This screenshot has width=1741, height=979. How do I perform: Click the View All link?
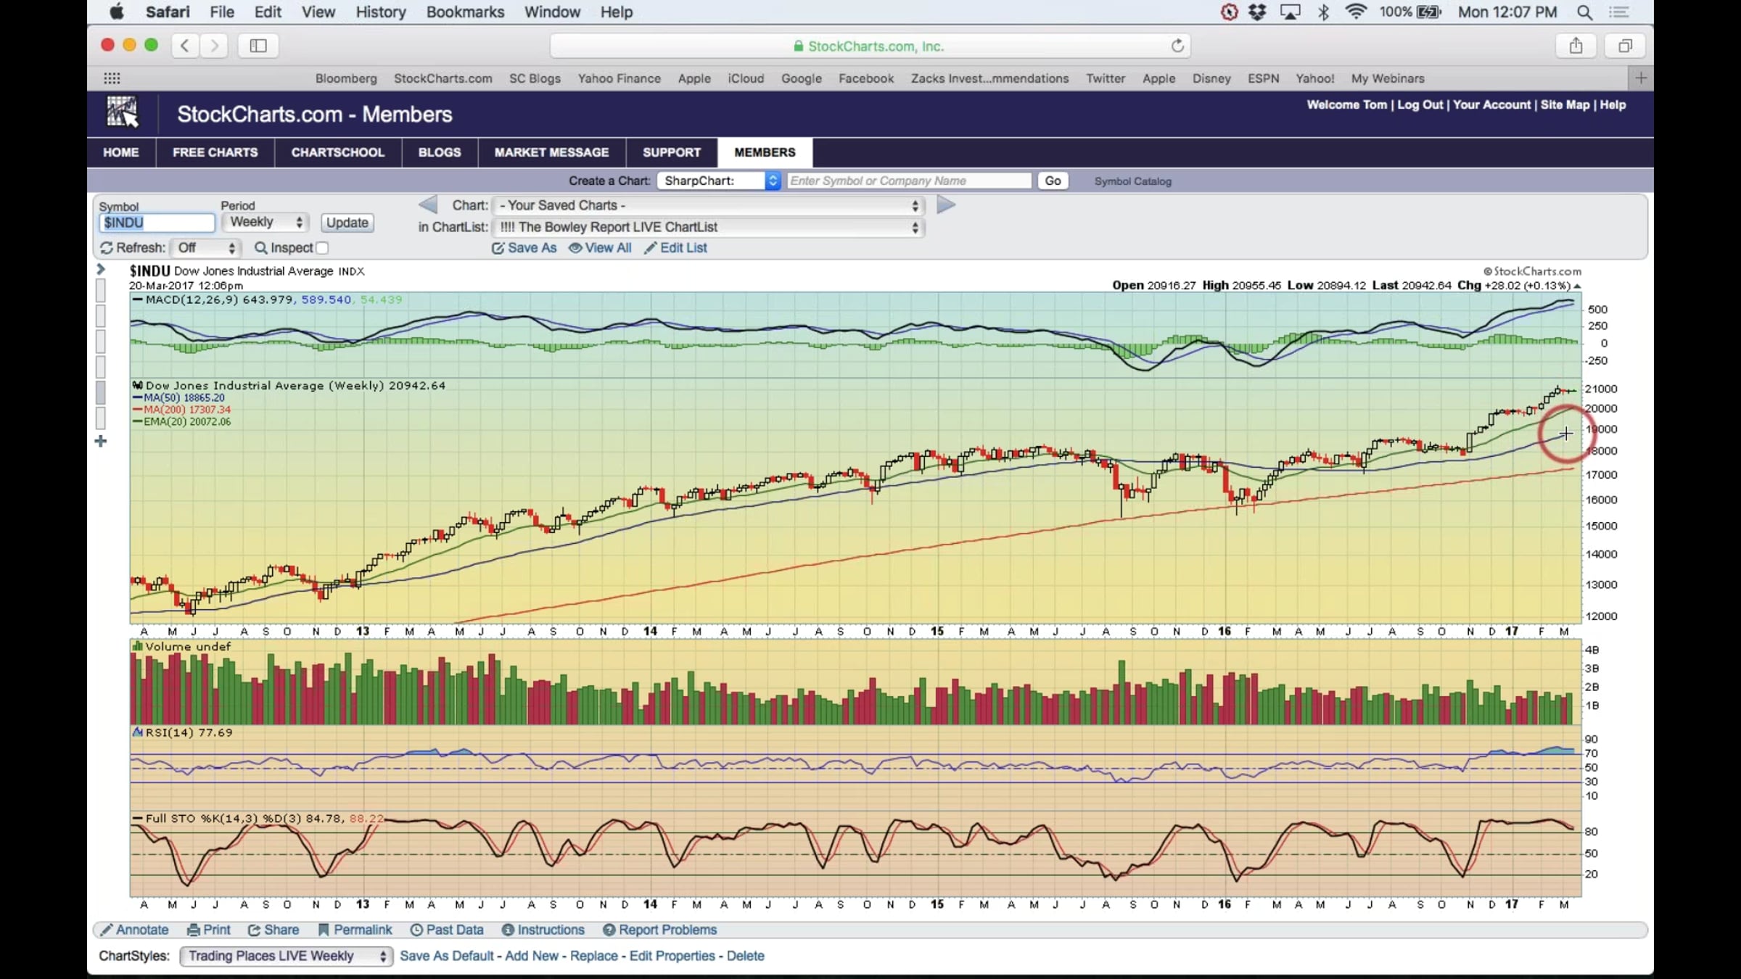pos(600,248)
